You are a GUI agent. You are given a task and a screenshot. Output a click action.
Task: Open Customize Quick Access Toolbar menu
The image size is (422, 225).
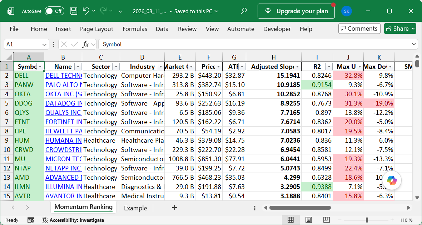click(120, 11)
